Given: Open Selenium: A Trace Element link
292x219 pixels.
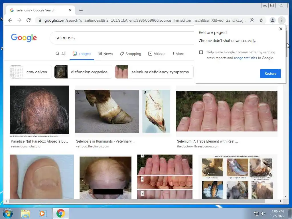Looking at the screenshot, I should [x=208, y=141].
